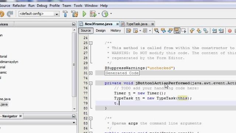This screenshot has width=236, height=133.
Task: Click the Build Project hammer icon
Action: [x=65, y=14]
